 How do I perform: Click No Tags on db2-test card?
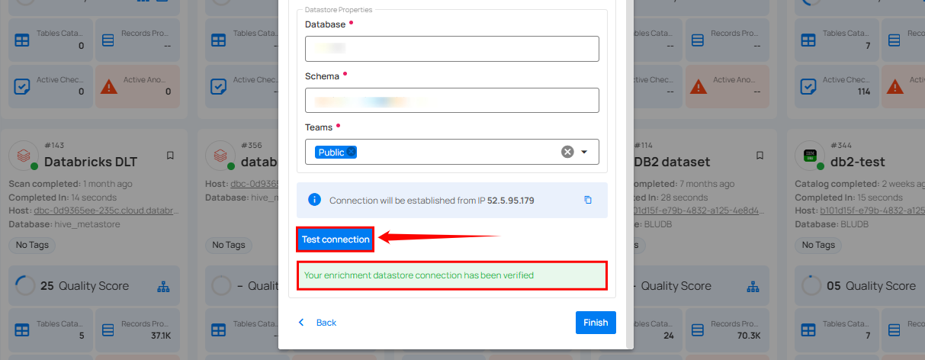(817, 245)
